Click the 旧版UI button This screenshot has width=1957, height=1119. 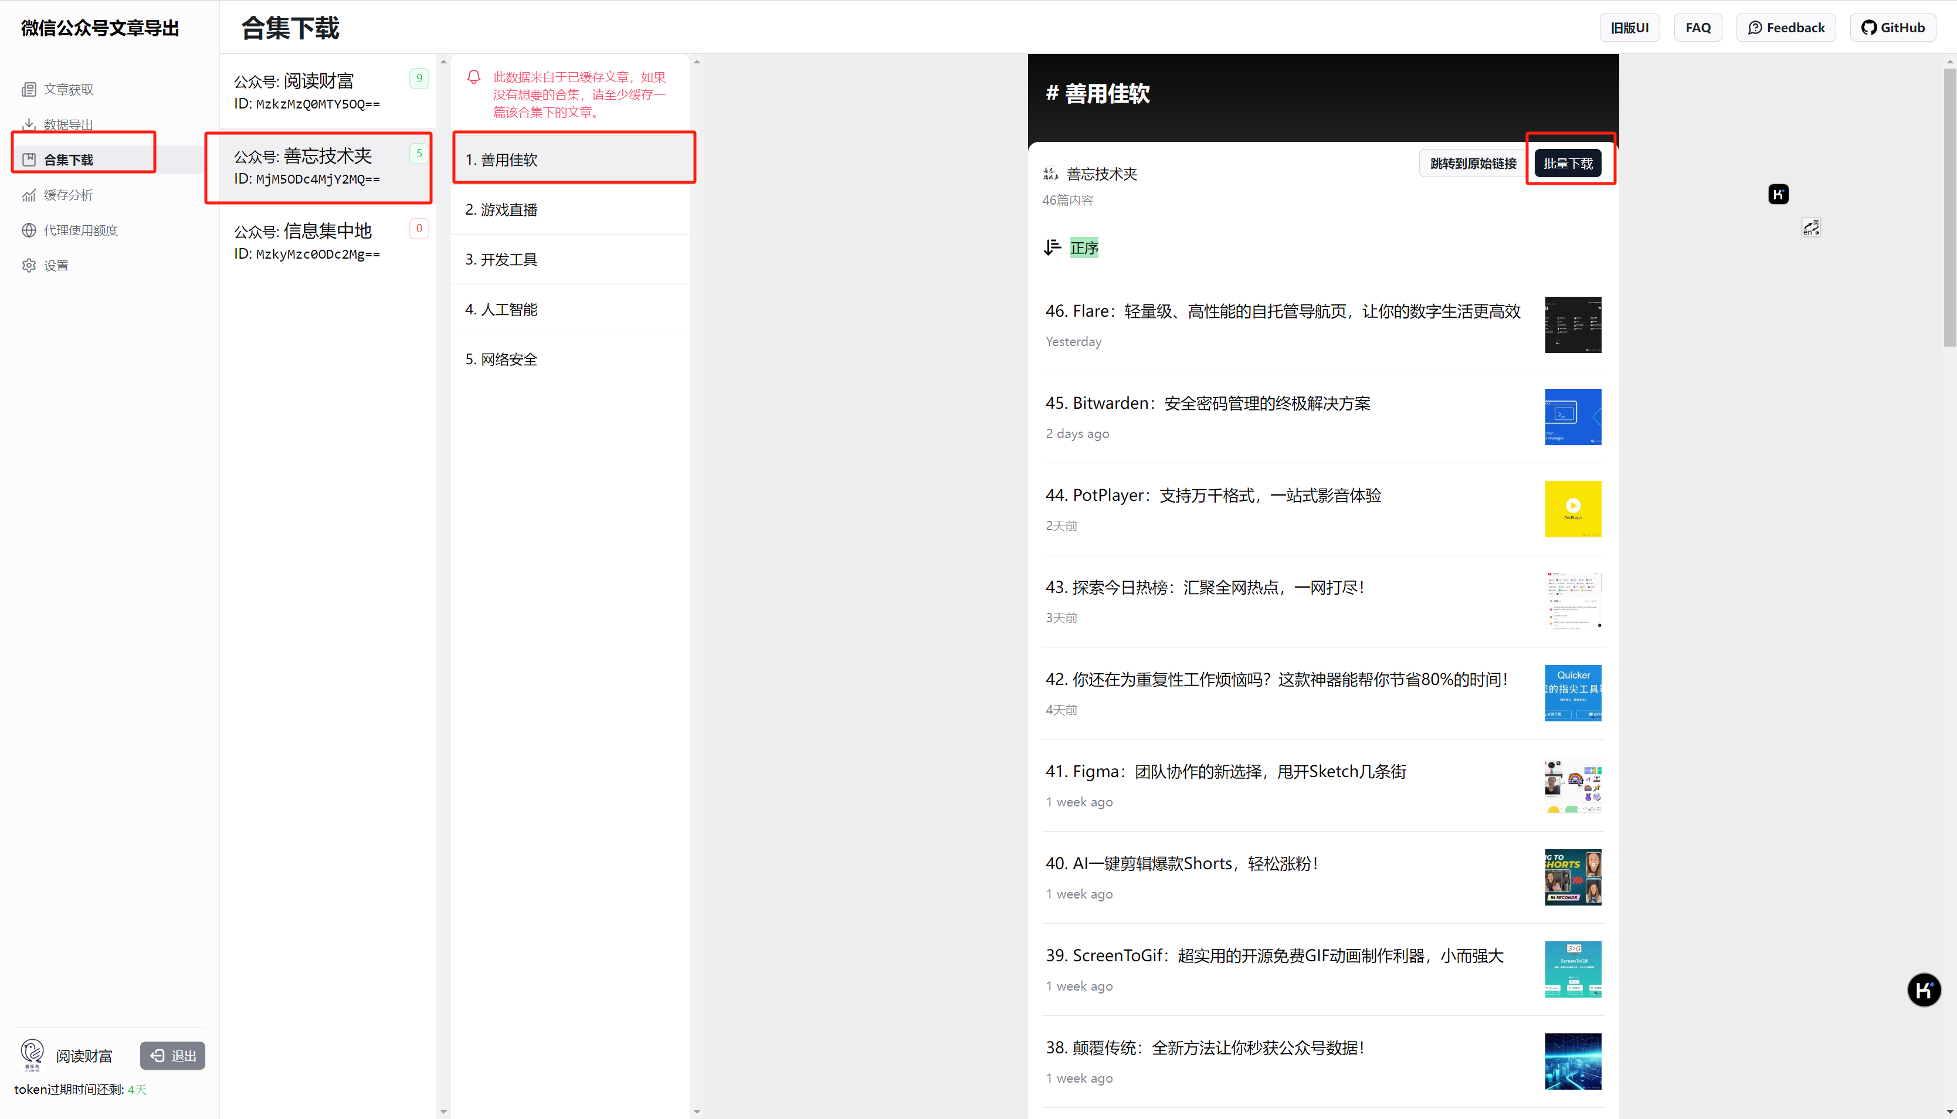[1630, 28]
